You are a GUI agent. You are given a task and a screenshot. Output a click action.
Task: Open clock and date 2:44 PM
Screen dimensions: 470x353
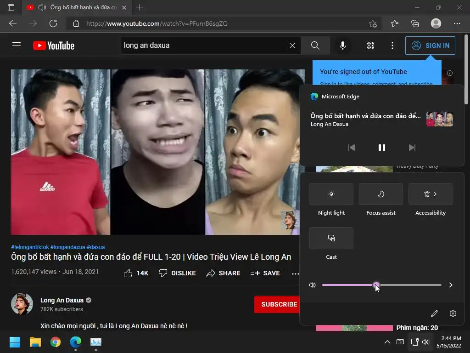pyautogui.click(x=450, y=342)
